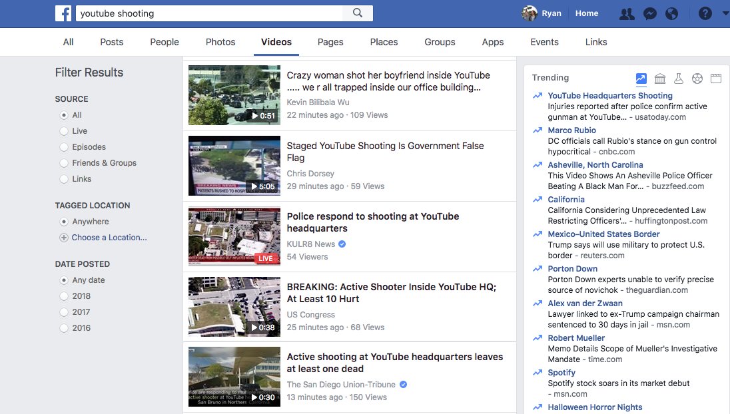Click the trend arrow beside Porton Down
This screenshot has height=414, width=730.
coord(538,268)
